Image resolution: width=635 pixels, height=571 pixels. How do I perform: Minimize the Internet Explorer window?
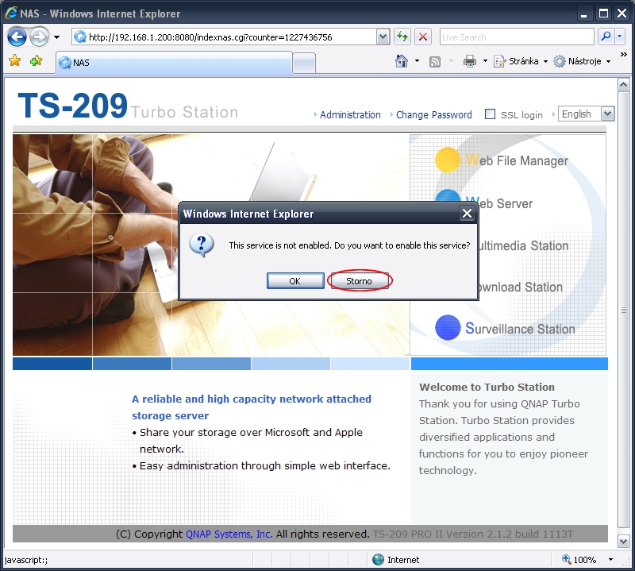pos(583,14)
